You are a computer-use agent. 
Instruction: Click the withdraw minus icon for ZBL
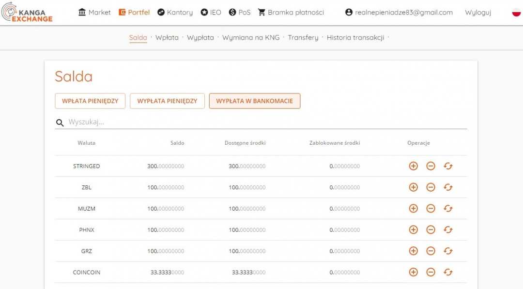pyautogui.click(x=431, y=187)
